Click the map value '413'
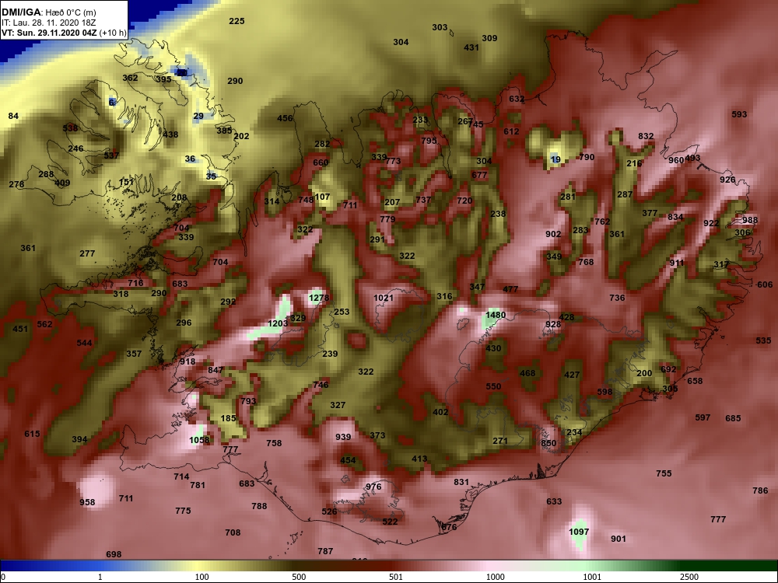 (420, 459)
